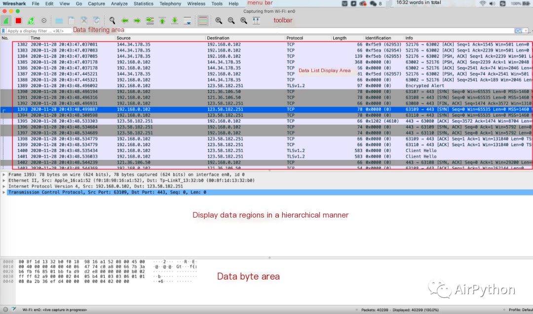Click the Go to specified packet icon
The image size is (533, 314).
tap(150, 21)
